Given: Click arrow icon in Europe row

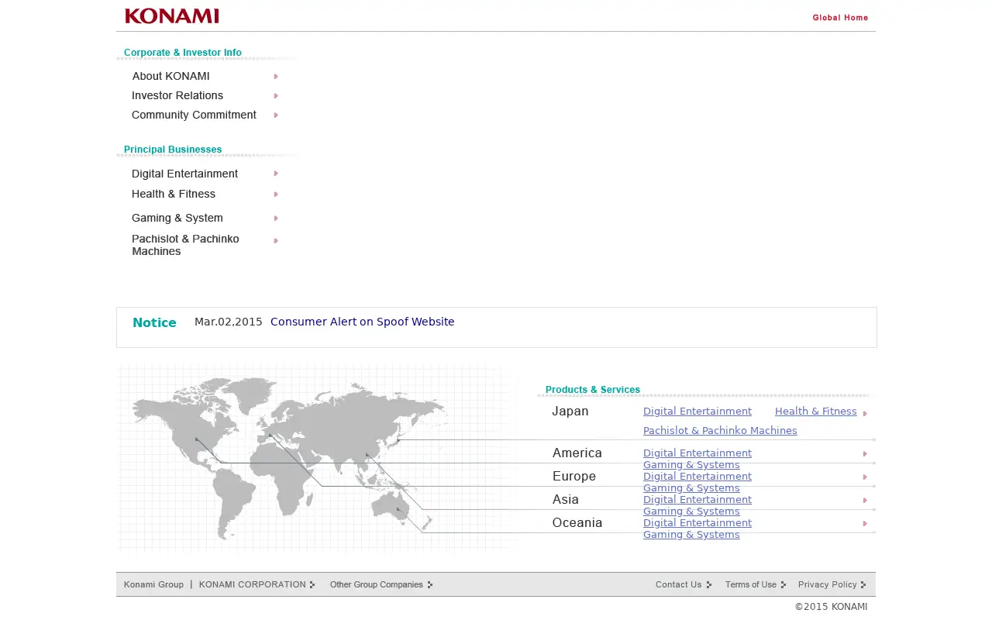Looking at the screenshot, I should pyautogui.click(x=865, y=477).
